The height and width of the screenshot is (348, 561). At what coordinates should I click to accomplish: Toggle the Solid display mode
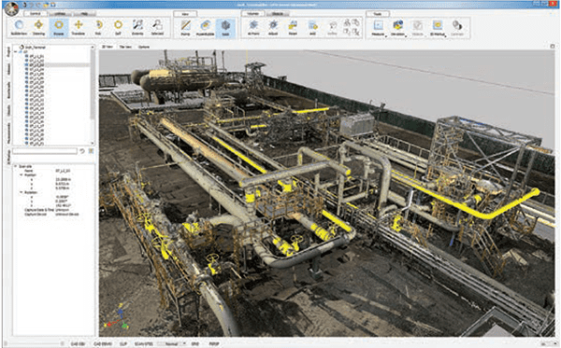tap(225, 27)
